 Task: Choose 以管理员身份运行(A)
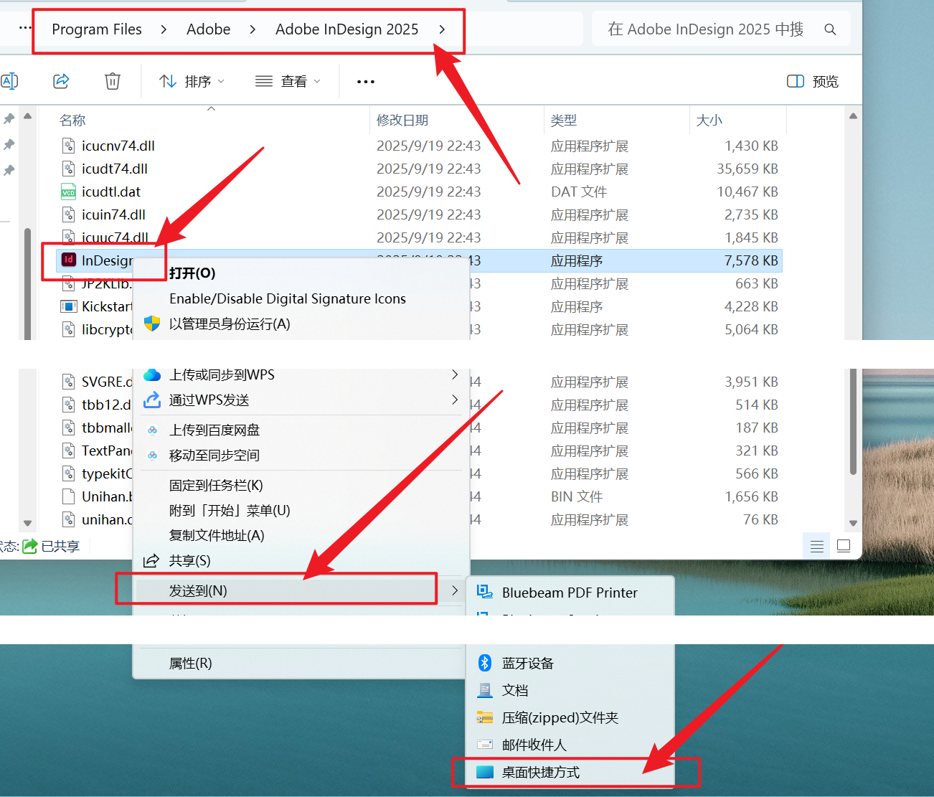point(230,324)
